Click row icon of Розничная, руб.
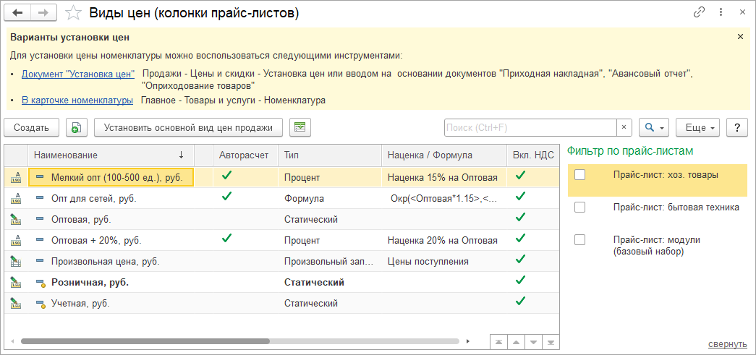The height and width of the screenshot is (355, 756). 16,282
